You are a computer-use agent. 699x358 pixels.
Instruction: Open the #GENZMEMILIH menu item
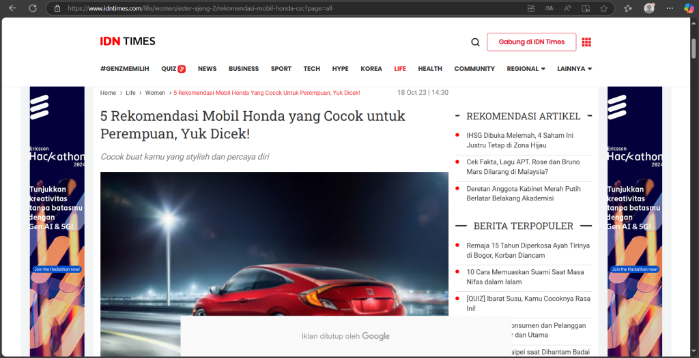(x=125, y=69)
